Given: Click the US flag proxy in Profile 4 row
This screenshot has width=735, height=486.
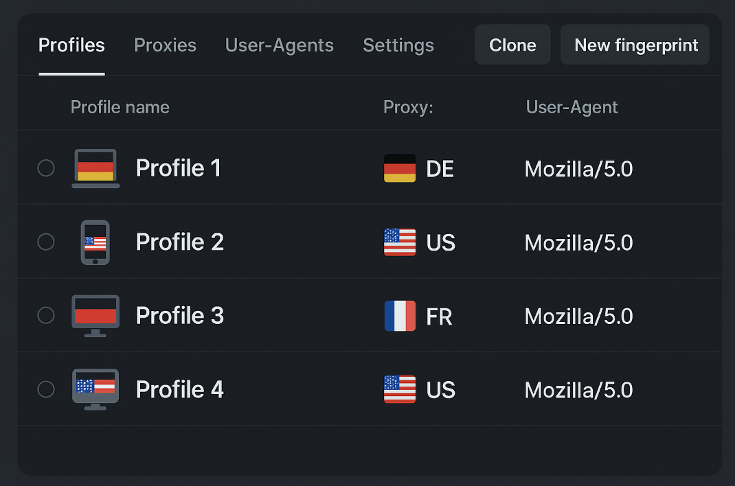Looking at the screenshot, I should coord(400,389).
